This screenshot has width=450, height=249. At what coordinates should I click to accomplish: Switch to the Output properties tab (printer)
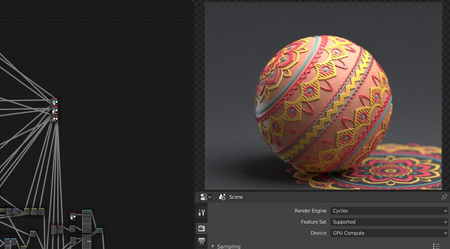pyautogui.click(x=202, y=241)
